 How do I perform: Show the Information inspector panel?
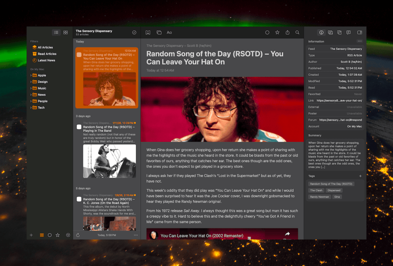322,33
